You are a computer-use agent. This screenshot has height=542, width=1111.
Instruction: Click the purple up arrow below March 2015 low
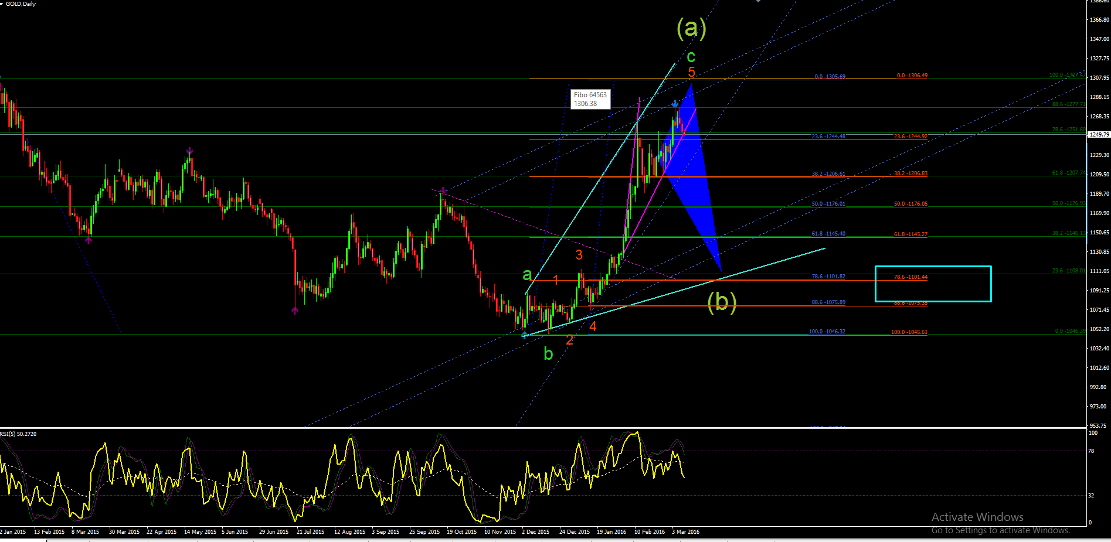tap(89, 239)
